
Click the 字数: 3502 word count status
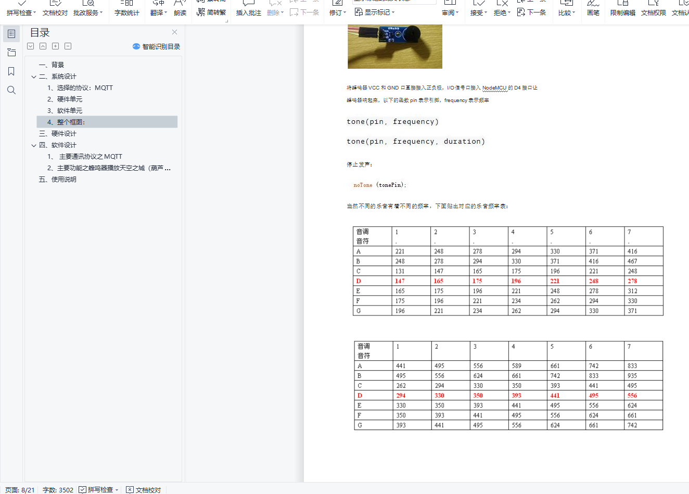[58, 490]
